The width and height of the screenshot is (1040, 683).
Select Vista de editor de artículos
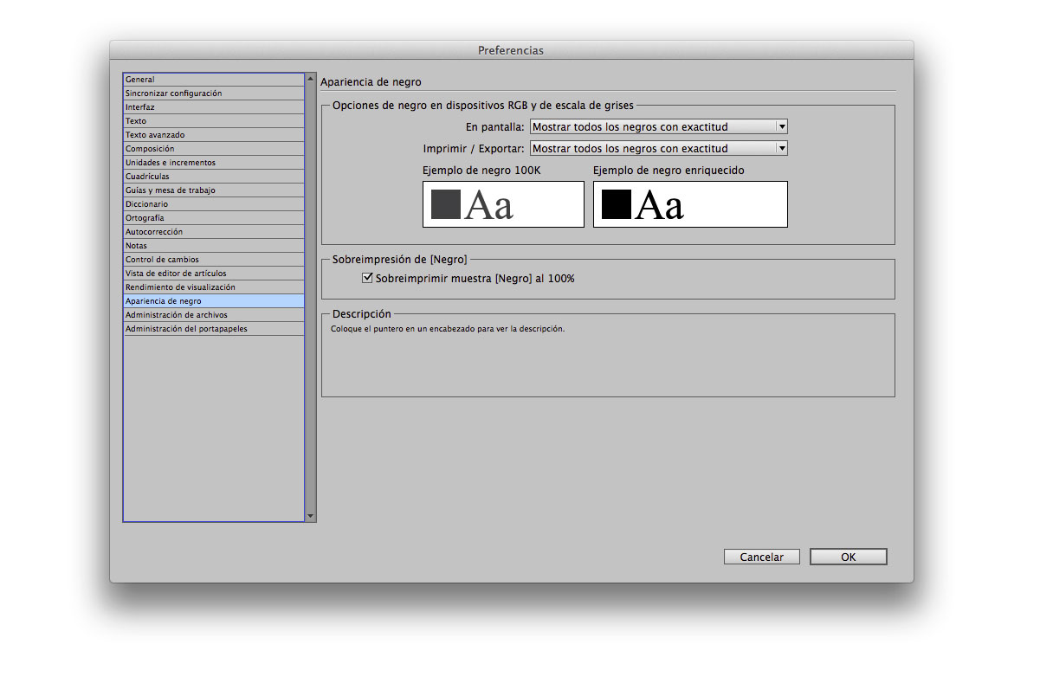pos(214,274)
